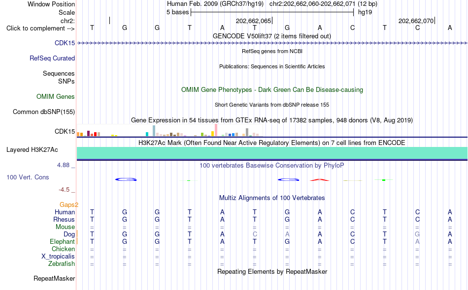Click the CDK15 GENCODE track label
The image size is (468, 290).
click(65, 43)
